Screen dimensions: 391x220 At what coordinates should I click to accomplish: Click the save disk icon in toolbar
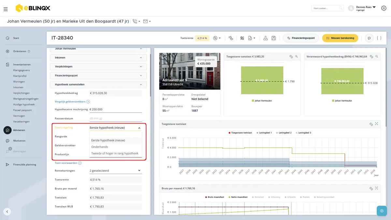pyautogui.click(x=274, y=38)
